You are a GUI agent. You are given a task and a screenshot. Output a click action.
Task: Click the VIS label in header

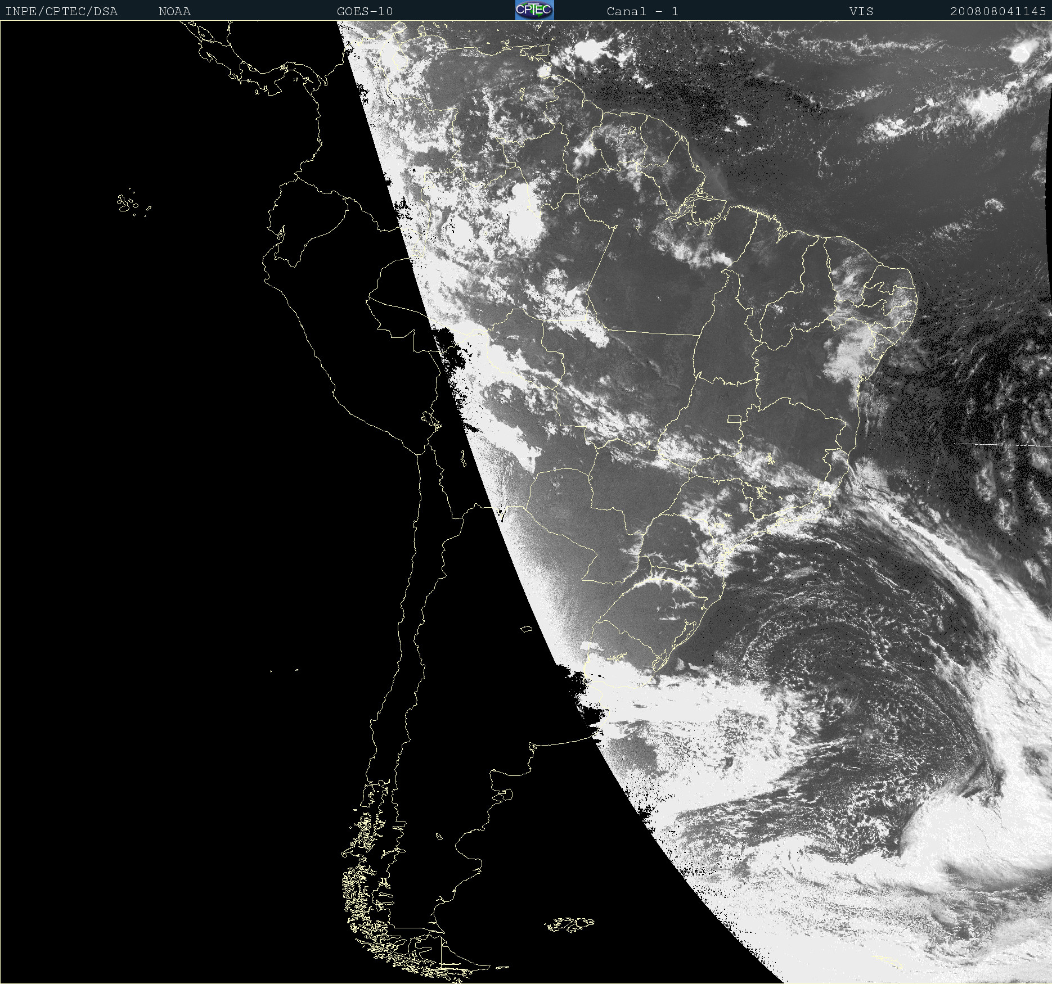coord(862,11)
